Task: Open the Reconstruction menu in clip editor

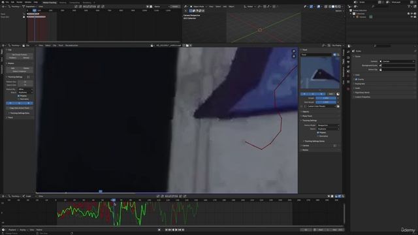Action: click(71, 46)
